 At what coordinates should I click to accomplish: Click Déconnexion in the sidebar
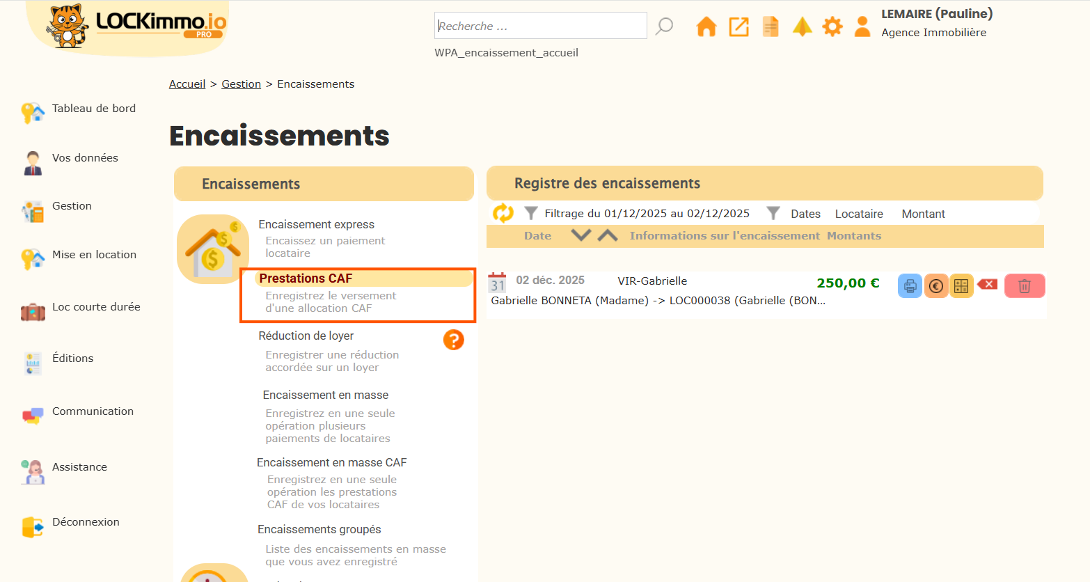pyautogui.click(x=86, y=522)
